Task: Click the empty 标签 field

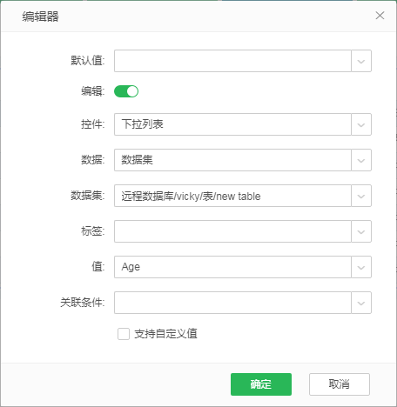Action: [232, 231]
